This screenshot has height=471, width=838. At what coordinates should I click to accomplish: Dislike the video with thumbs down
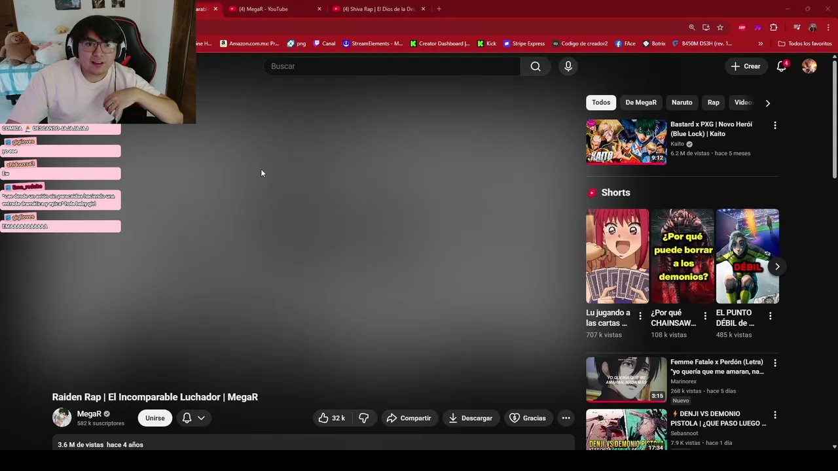[364, 418]
